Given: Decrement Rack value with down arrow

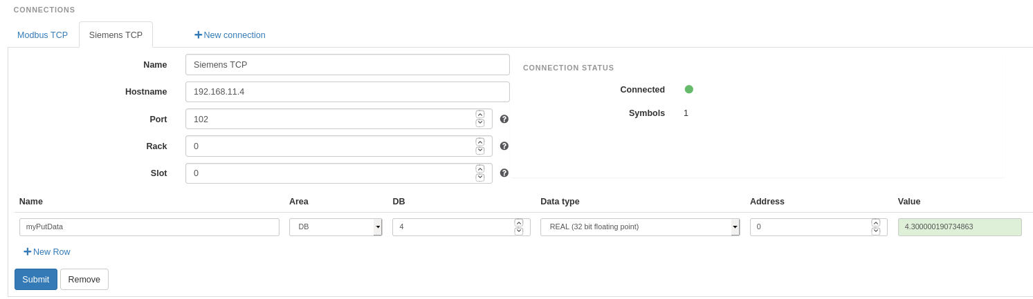Looking at the screenshot, I should click(480, 150).
